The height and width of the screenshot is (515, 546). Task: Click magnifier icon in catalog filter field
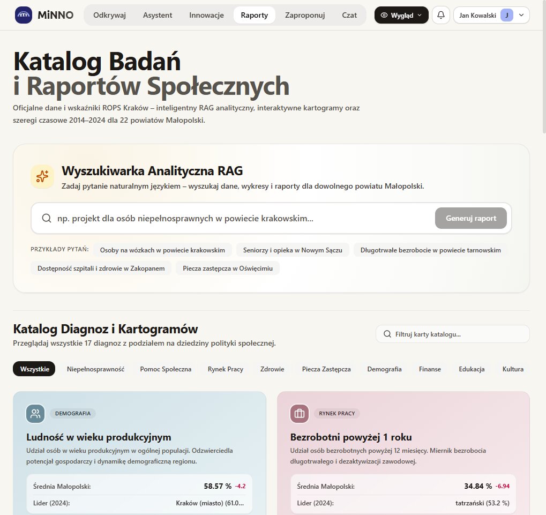[387, 334]
